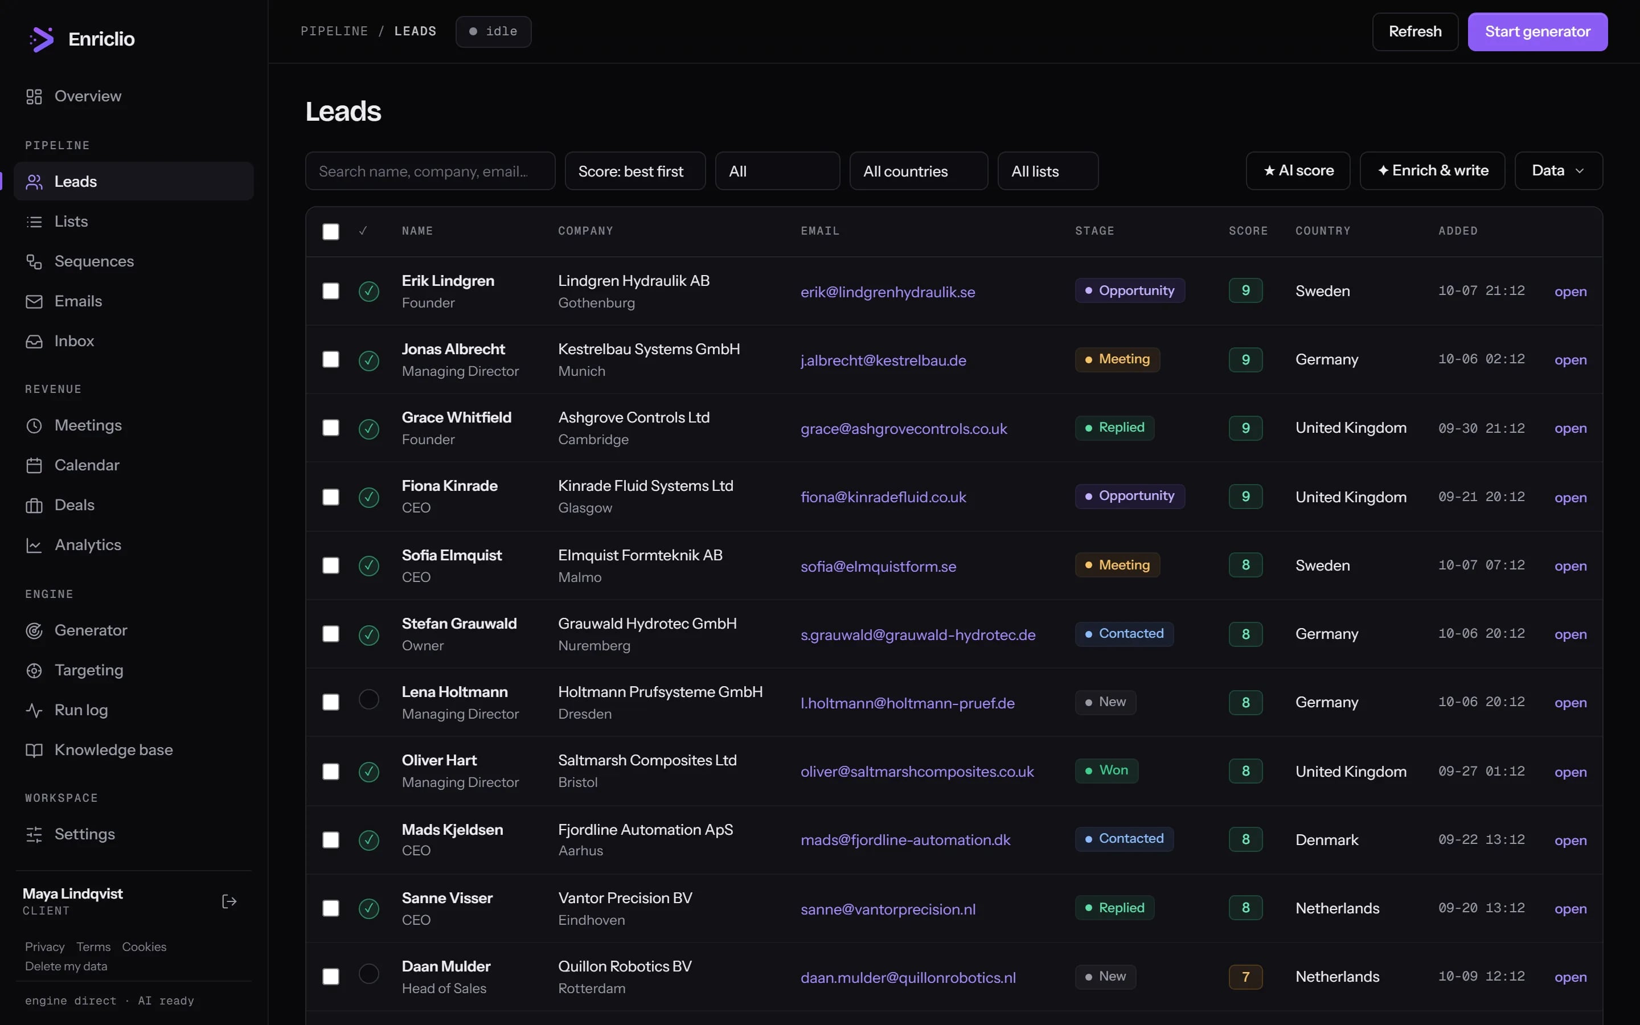1640x1025 pixels.
Task: Click the Deals briefcase icon
Action: [34, 506]
